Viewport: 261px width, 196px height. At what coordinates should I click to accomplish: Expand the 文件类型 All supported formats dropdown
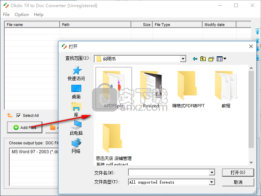pyautogui.click(x=212, y=182)
